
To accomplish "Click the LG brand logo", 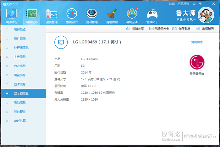I will pos(197,62).
